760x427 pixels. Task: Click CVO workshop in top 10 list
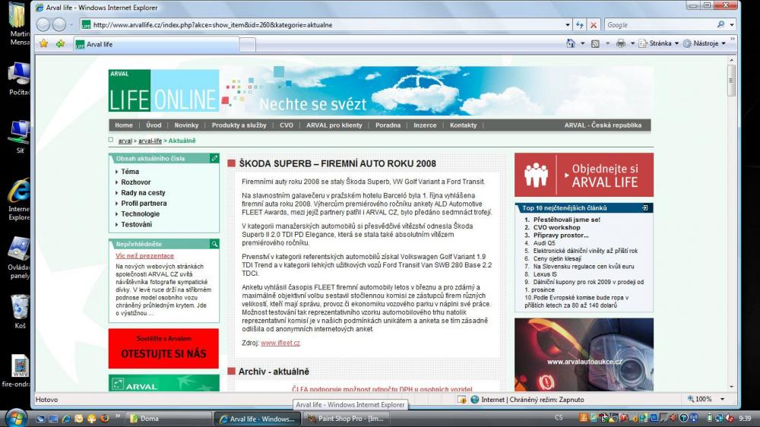(x=556, y=227)
